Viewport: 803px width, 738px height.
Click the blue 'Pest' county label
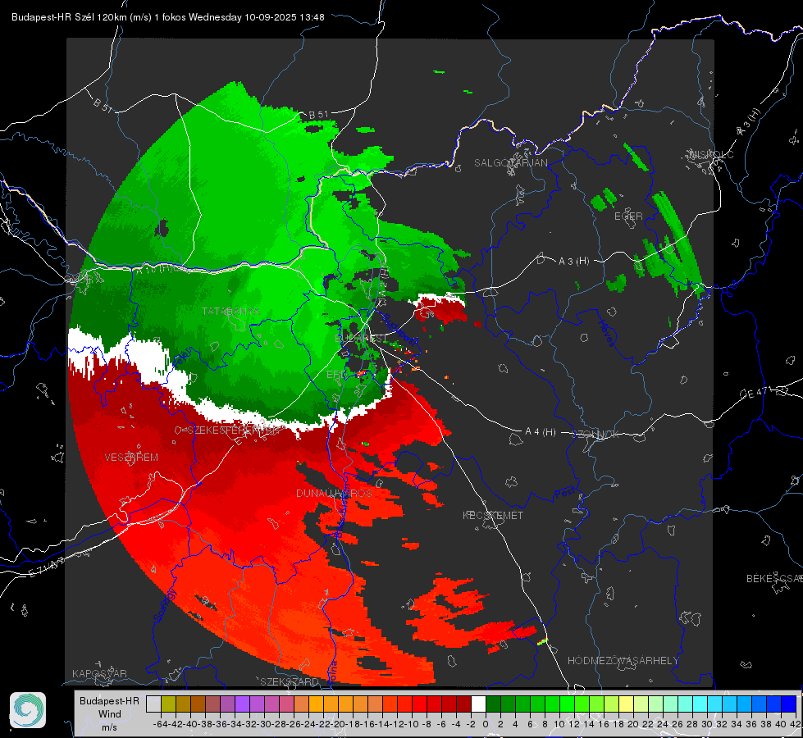point(565,494)
